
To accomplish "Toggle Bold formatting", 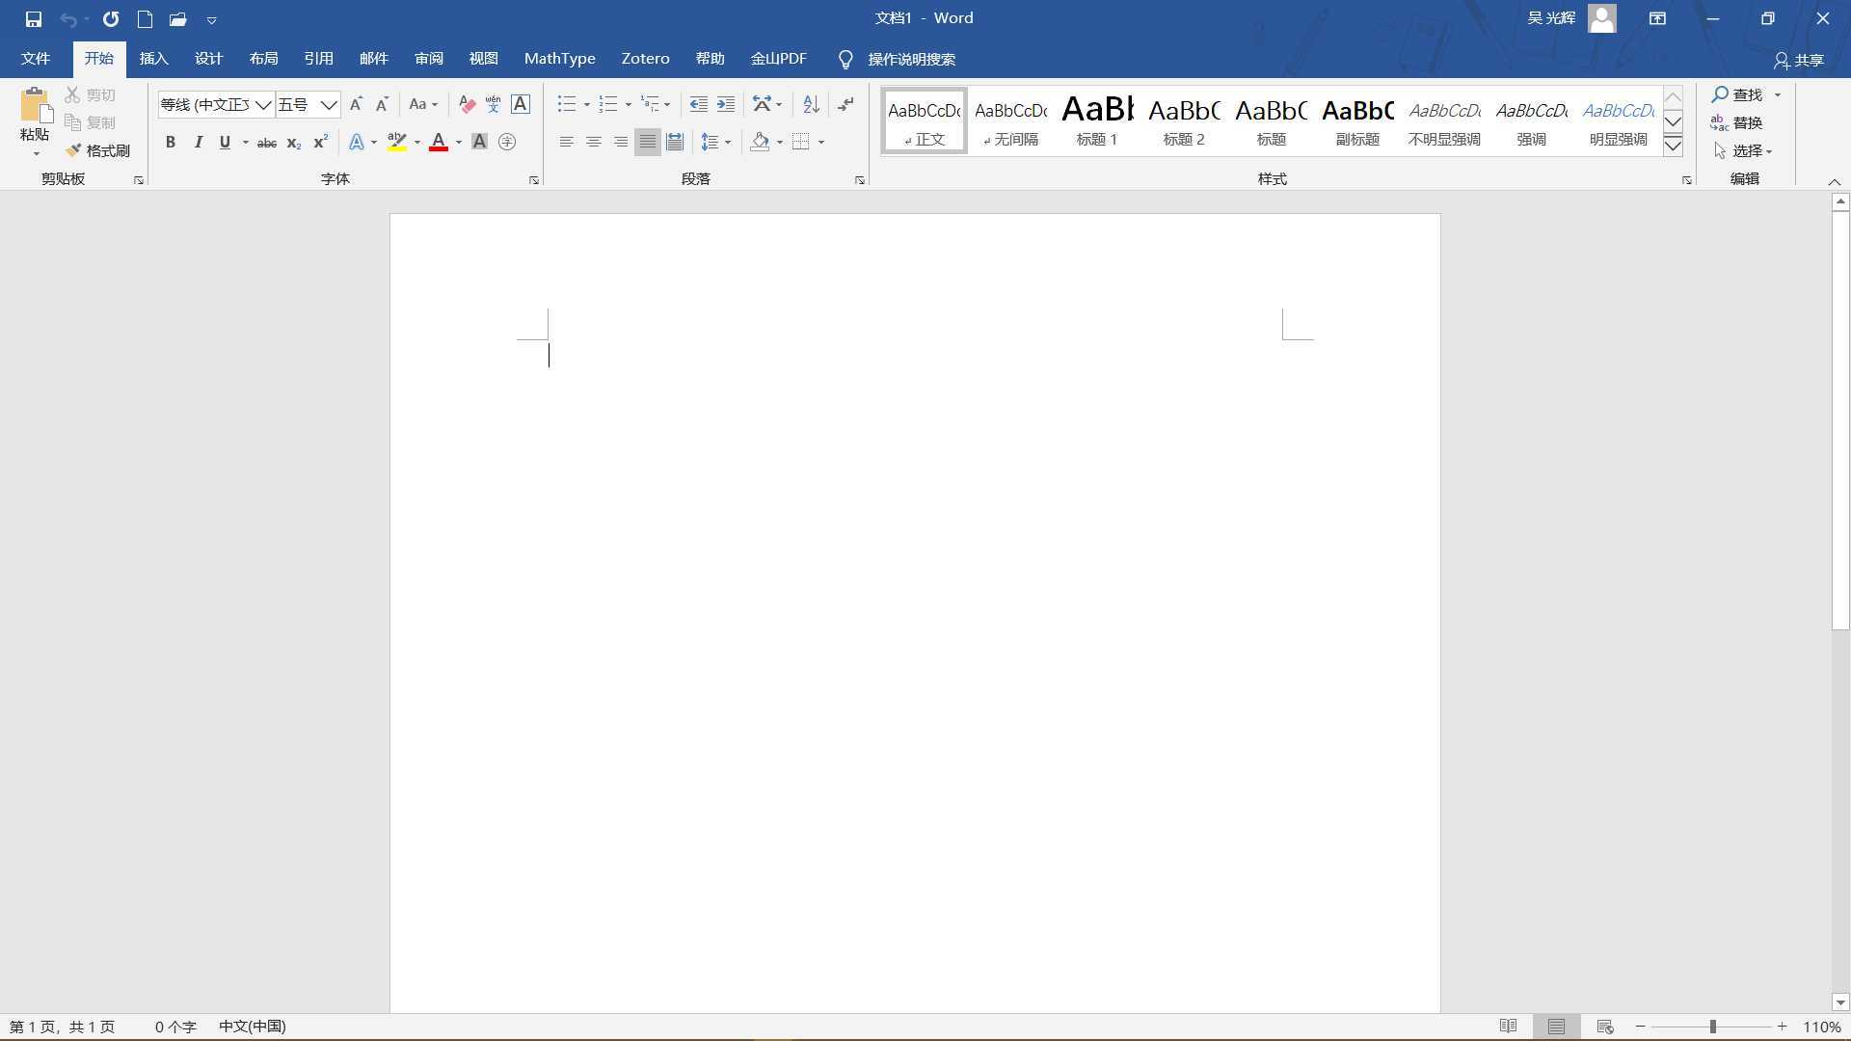I will (171, 142).
